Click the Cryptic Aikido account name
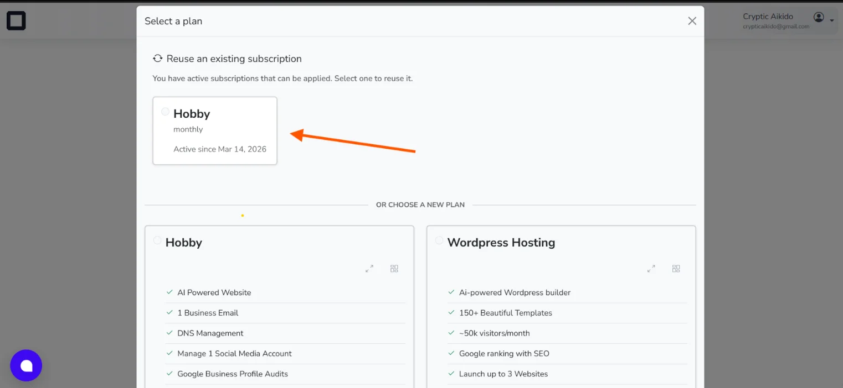The image size is (843, 388). pos(768,16)
